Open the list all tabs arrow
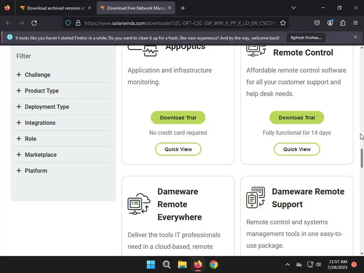The image size is (364, 273). [293, 8]
